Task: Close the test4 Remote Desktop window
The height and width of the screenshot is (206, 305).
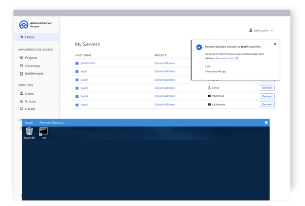Action: (266, 122)
